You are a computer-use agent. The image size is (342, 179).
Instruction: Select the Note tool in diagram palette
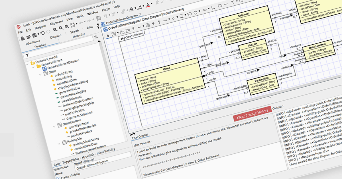pyautogui.click(x=220, y=5)
